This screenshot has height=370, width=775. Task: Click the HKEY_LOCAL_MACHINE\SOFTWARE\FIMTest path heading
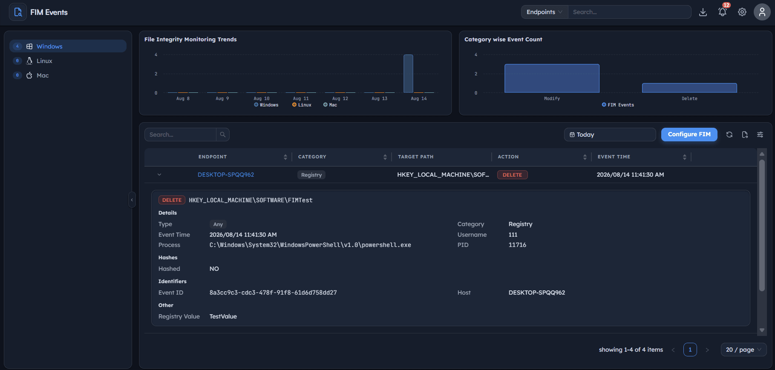click(x=251, y=200)
